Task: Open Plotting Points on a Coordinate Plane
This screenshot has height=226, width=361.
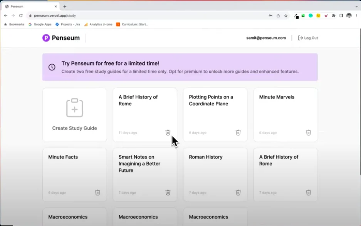Action: pyautogui.click(x=211, y=100)
